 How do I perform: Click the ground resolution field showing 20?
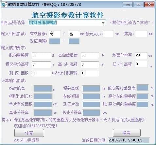click(141, 55)
